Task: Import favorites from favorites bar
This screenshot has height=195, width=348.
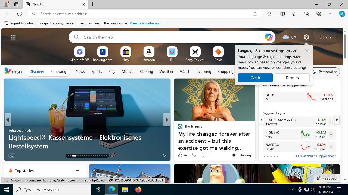Action: pos(18,23)
